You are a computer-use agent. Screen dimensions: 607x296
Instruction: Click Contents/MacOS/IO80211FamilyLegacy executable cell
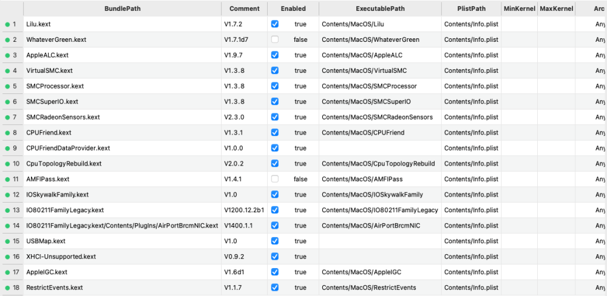coord(380,210)
